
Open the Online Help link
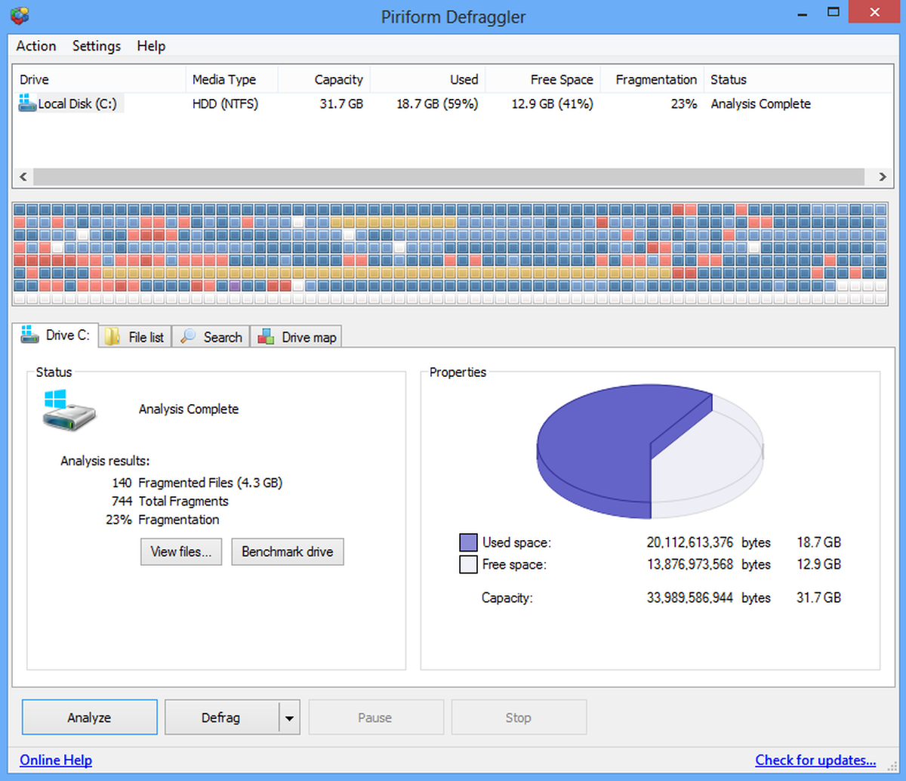(x=55, y=760)
